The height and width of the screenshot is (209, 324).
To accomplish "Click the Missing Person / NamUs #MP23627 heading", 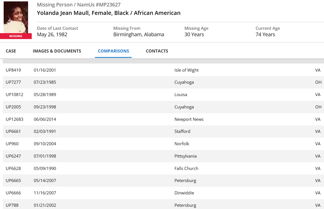I will (79, 5).
